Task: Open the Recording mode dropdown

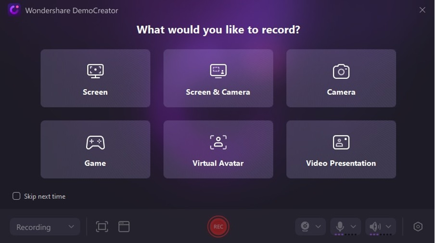Action: tap(44, 227)
